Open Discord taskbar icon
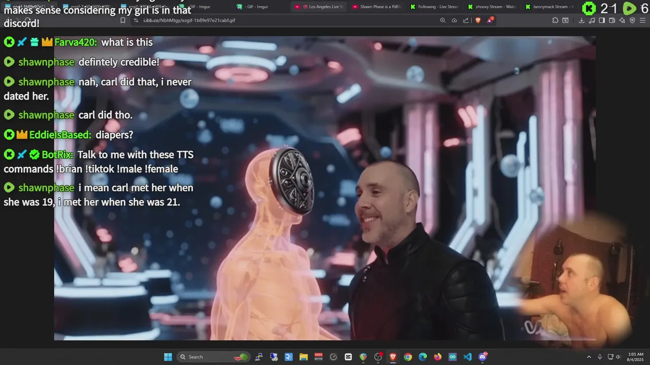The width and height of the screenshot is (650, 365). 482,357
